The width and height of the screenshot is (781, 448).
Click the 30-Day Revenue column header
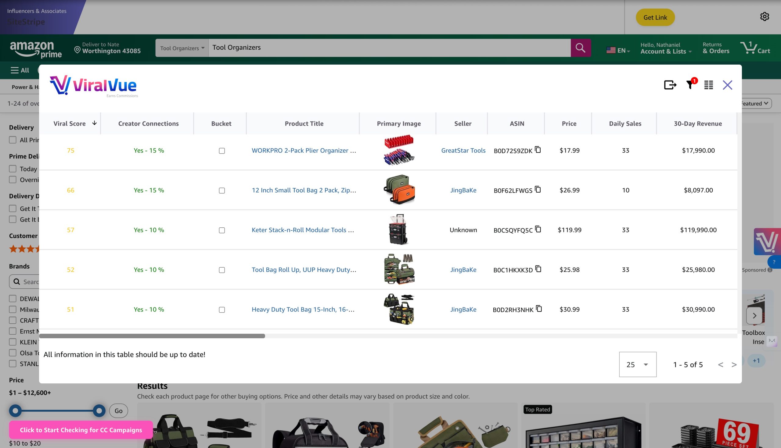pyautogui.click(x=697, y=123)
